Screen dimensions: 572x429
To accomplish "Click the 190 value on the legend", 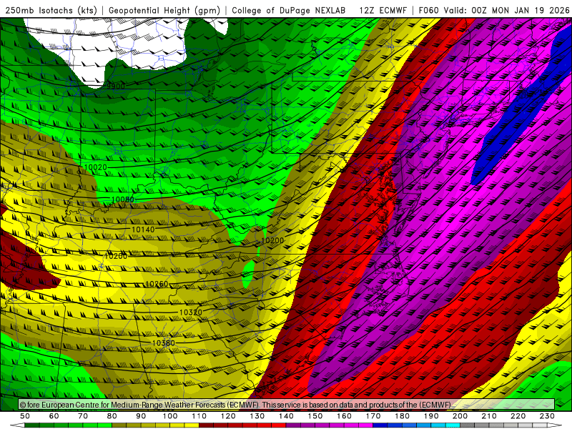I will (431, 416).
